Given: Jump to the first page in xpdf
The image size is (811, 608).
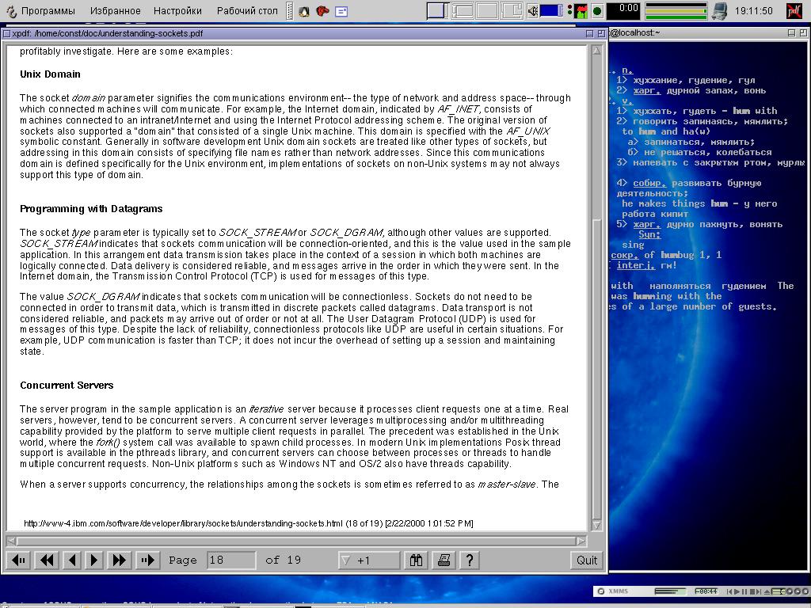Looking at the screenshot, I should pos(19,560).
